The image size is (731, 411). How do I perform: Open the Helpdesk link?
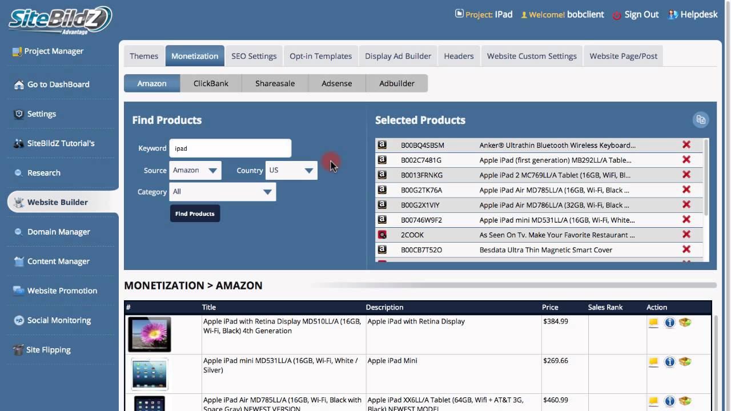[699, 15]
